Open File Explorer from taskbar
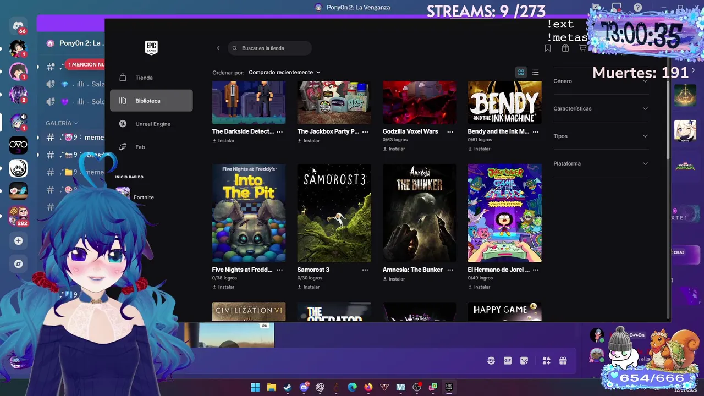 [271, 387]
